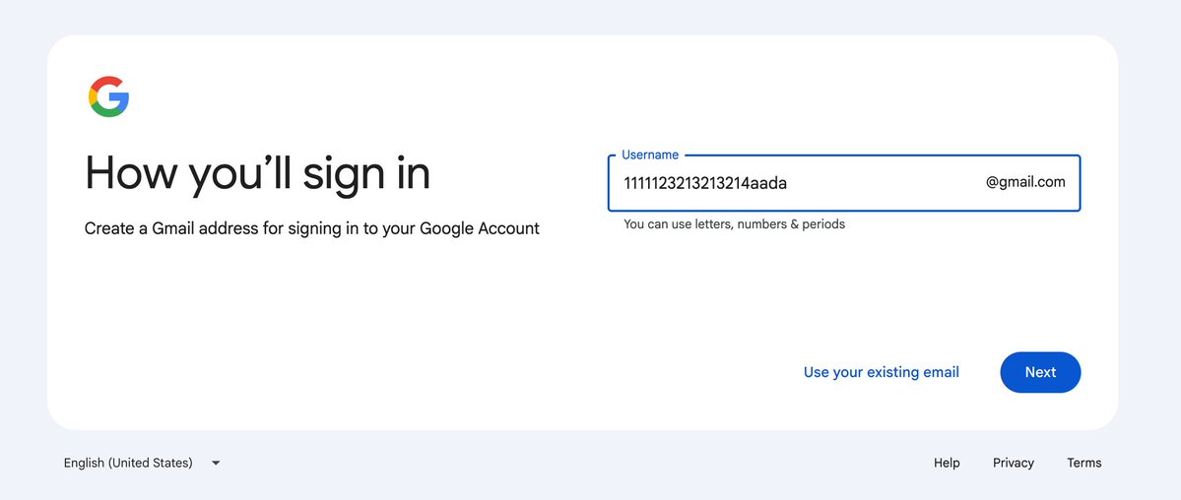Image resolution: width=1181 pixels, height=500 pixels.
Task: Open the Help link in footer
Action: pyautogui.click(x=947, y=464)
